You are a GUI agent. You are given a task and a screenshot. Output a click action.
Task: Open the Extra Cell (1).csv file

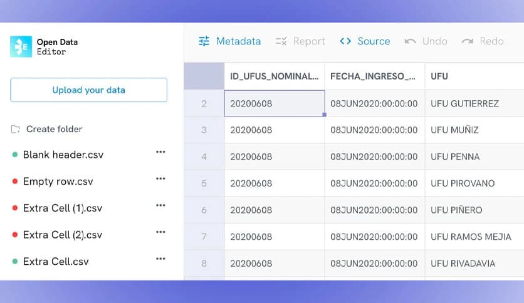[x=63, y=208]
